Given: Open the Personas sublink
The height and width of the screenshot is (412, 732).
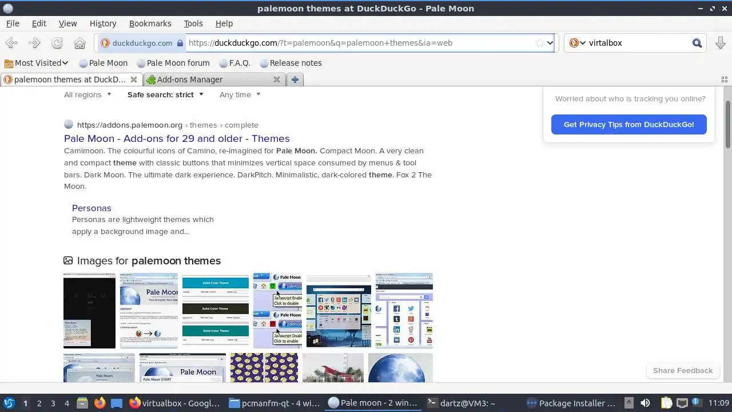Looking at the screenshot, I should pyautogui.click(x=91, y=208).
